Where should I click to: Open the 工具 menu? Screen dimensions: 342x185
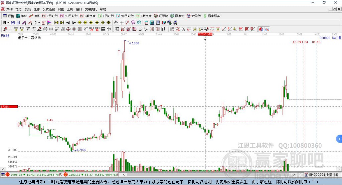click(70, 9)
